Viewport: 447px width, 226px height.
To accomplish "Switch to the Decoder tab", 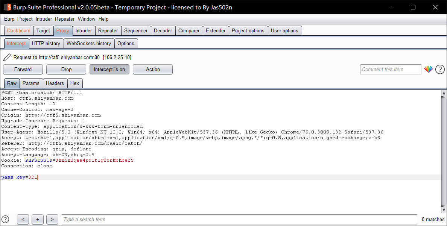I will (x=163, y=30).
